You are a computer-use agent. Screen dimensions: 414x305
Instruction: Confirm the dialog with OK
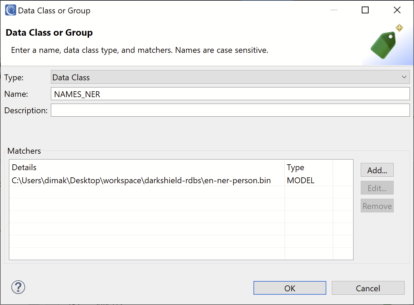pos(290,288)
